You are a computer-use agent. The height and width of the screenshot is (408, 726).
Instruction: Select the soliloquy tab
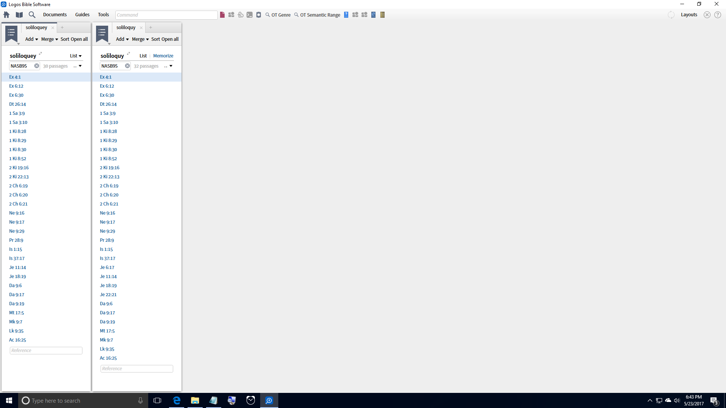pyautogui.click(x=126, y=28)
